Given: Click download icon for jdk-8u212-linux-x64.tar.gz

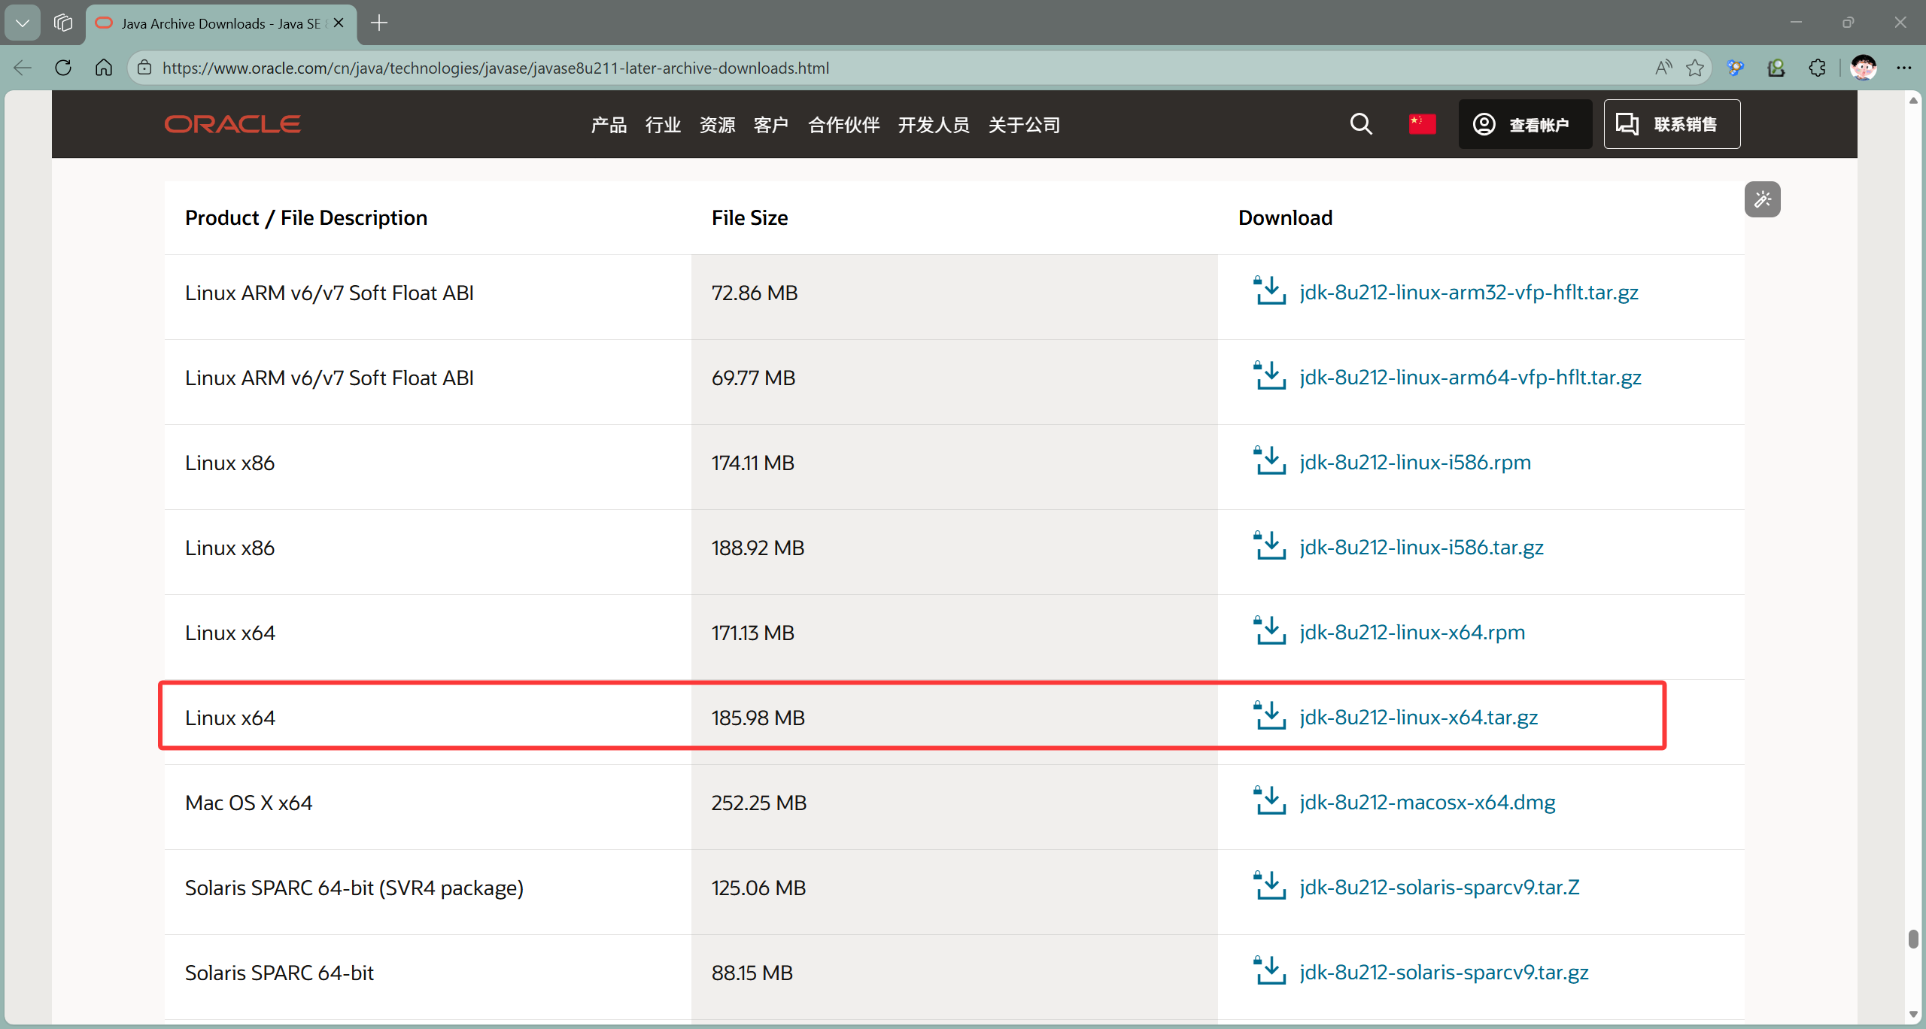Looking at the screenshot, I should pos(1270,717).
